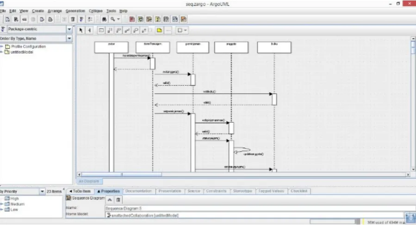This screenshot has width=416, height=225.
Task: Open the Package-centric perspective dropdown
Action: [69, 29]
